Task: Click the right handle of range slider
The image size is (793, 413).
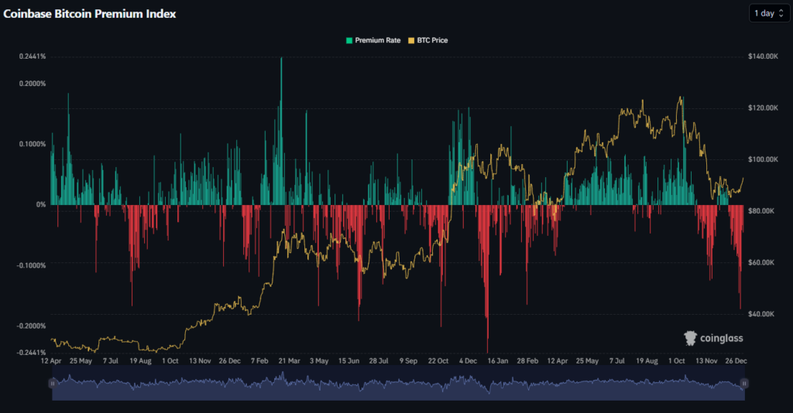Action: point(743,383)
